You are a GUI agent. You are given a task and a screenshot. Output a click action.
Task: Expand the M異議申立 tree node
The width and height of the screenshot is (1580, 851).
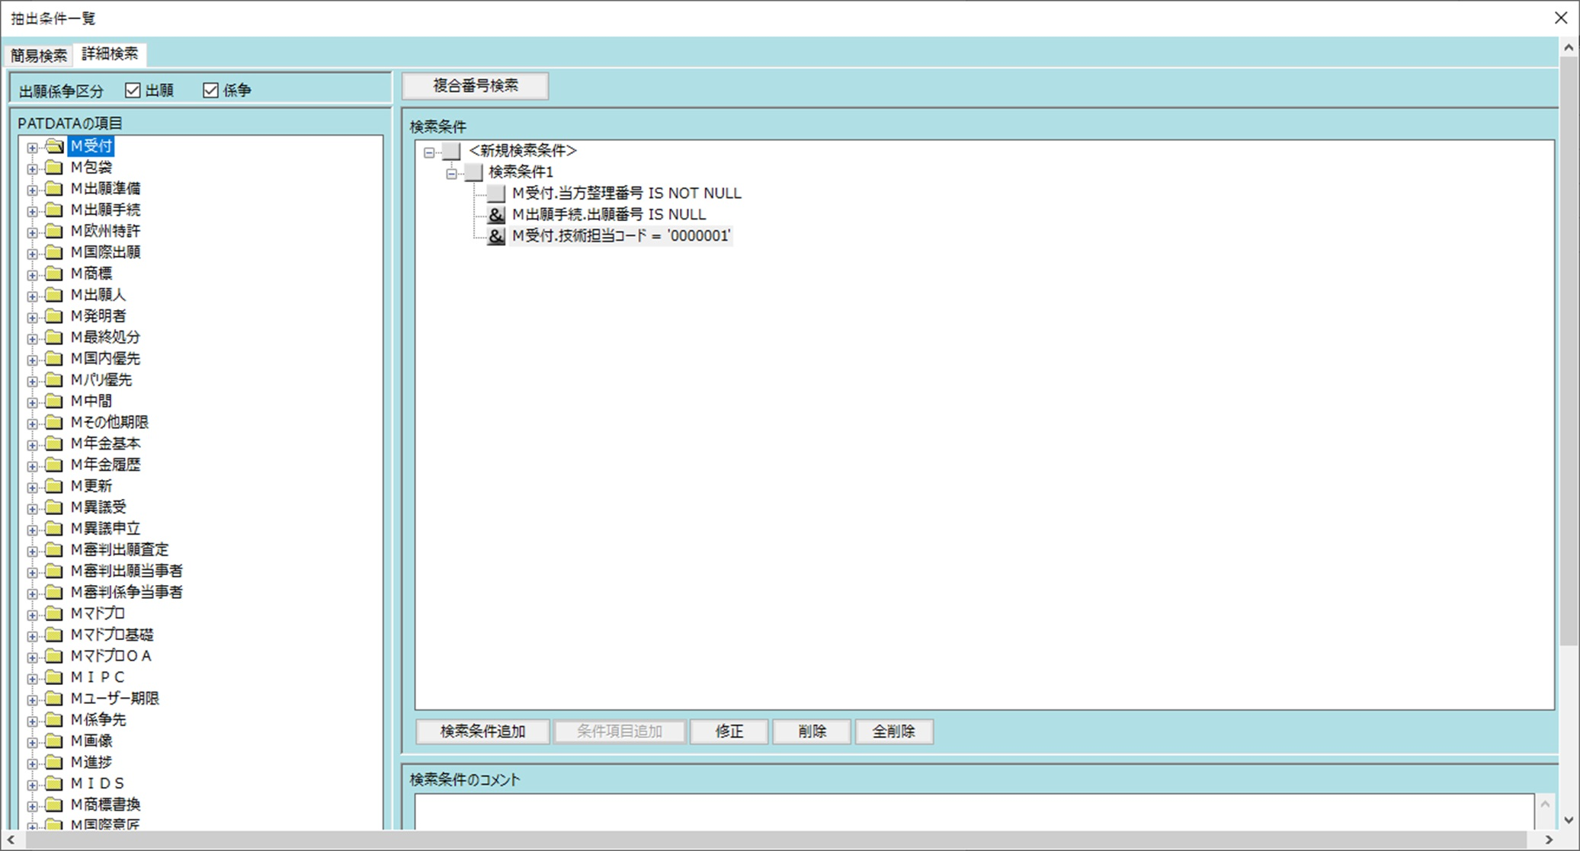click(x=32, y=529)
